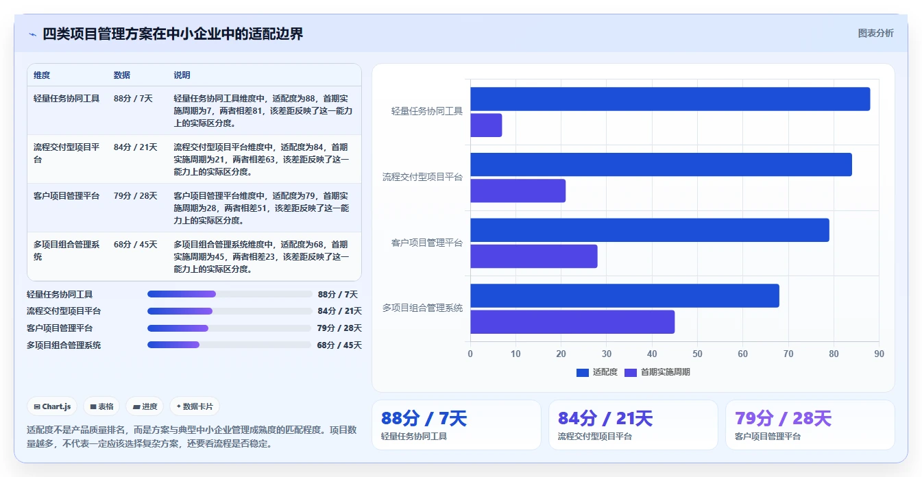
Task: Click the 客户项目管理平台 progress bar
Action: click(230, 328)
